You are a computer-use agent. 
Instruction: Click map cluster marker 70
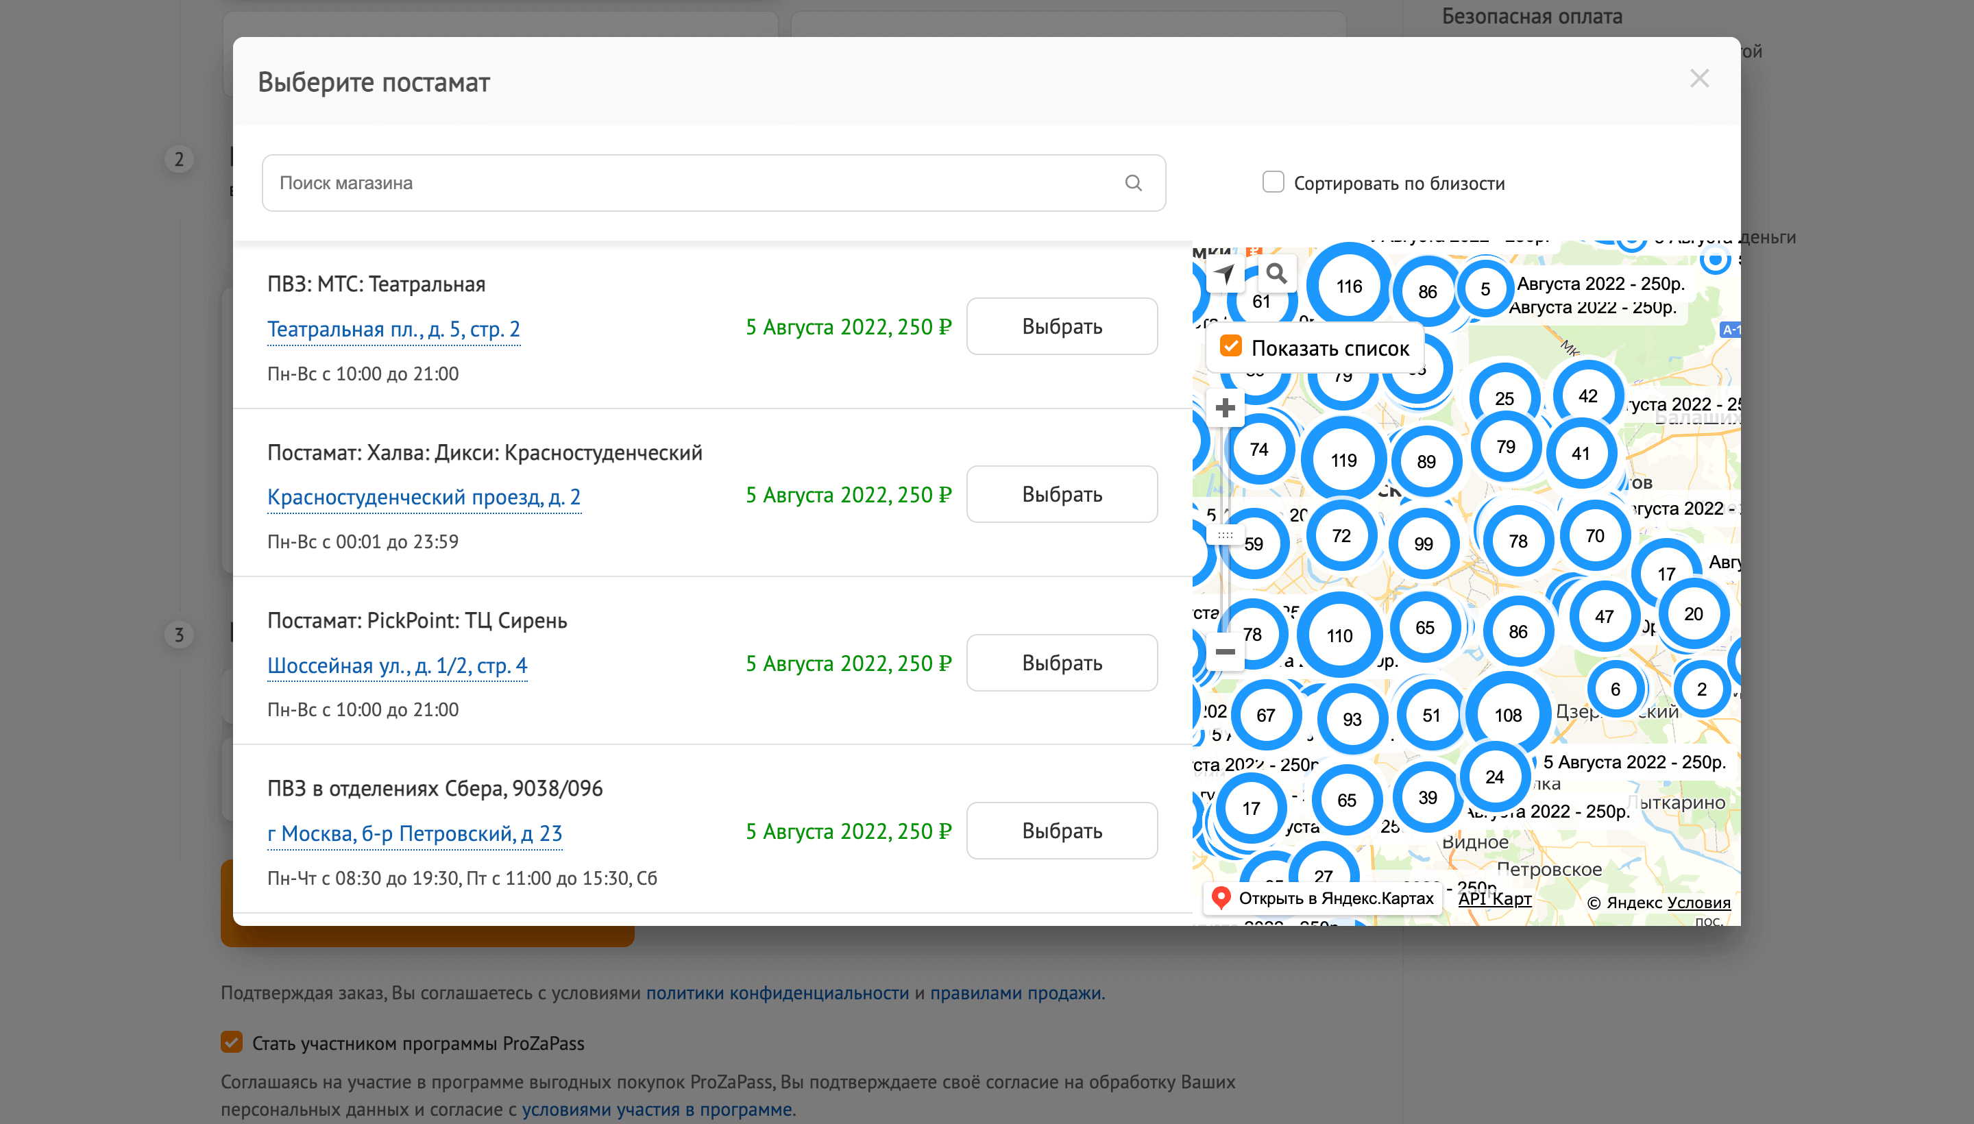(x=1595, y=536)
